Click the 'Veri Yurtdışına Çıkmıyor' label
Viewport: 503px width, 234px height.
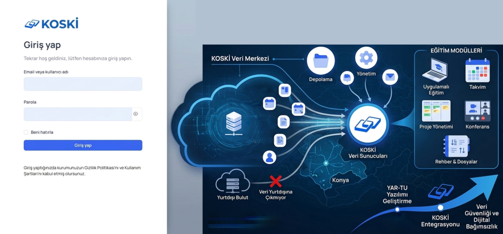pyautogui.click(x=276, y=195)
